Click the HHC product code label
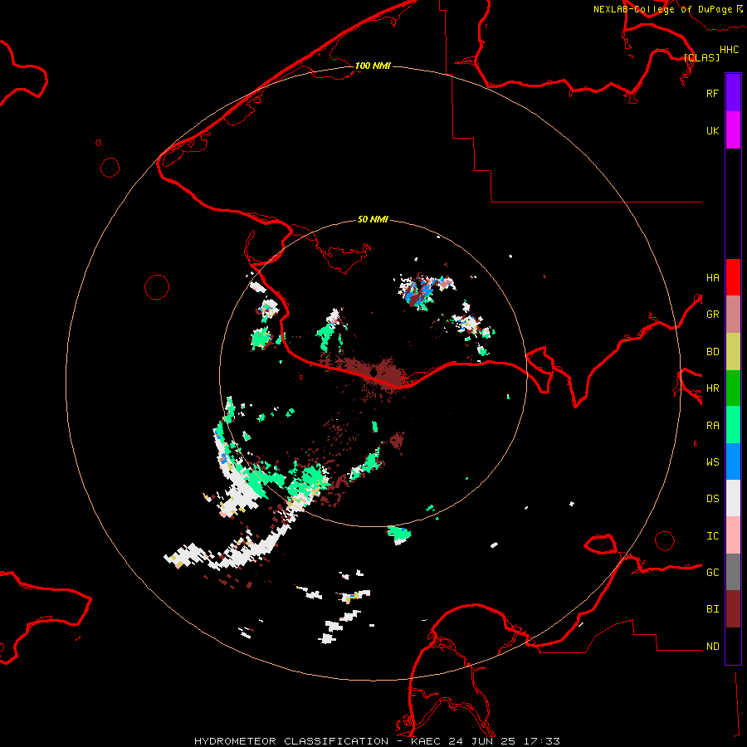747x747 pixels. click(729, 50)
